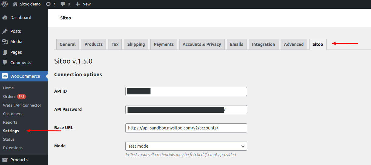Select the Accounts & Privacy tab
The height and width of the screenshot is (165, 371).
point(201,44)
